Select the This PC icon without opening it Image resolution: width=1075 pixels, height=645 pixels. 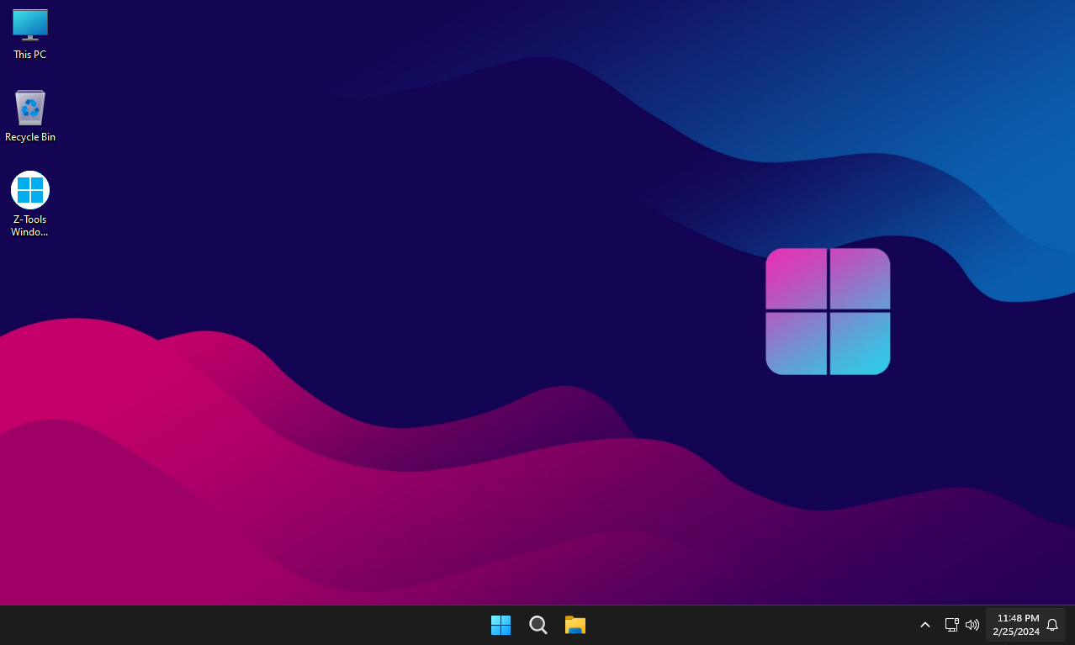(x=29, y=25)
